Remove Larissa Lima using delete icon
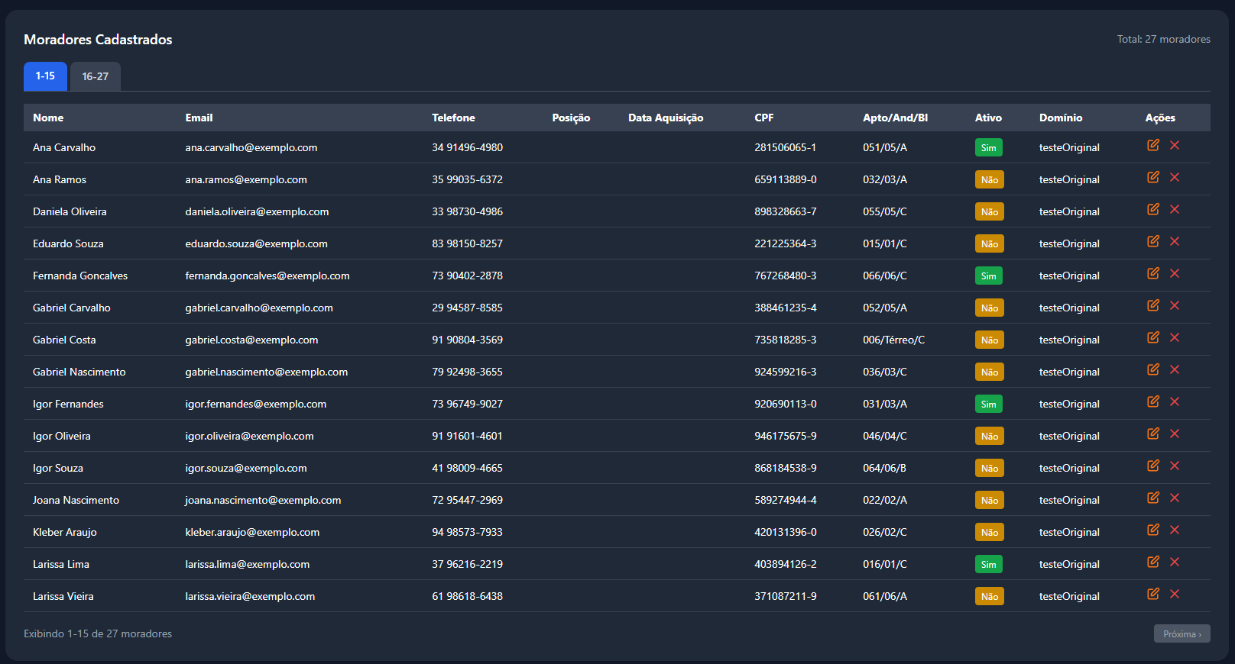This screenshot has width=1235, height=664. 1175,562
